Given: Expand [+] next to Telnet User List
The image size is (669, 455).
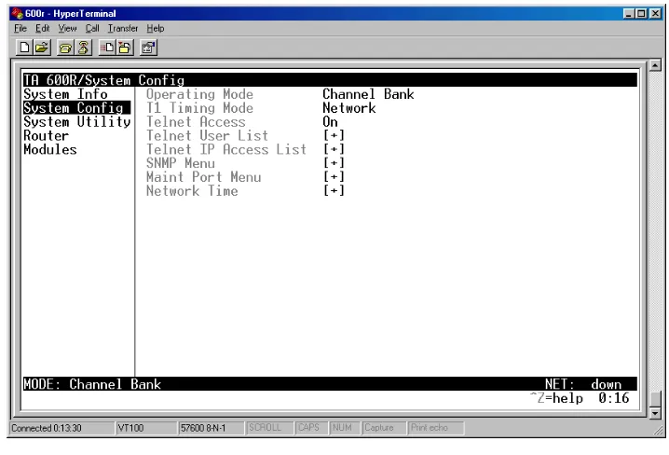Looking at the screenshot, I should [x=334, y=136].
